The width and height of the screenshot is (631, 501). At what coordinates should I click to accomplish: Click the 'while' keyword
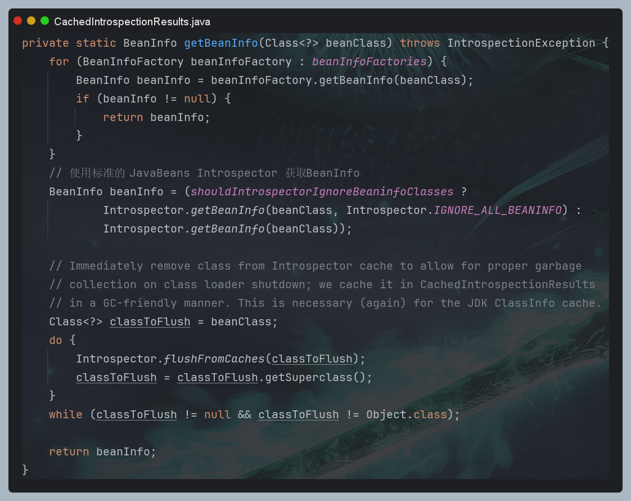coord(66,414)
